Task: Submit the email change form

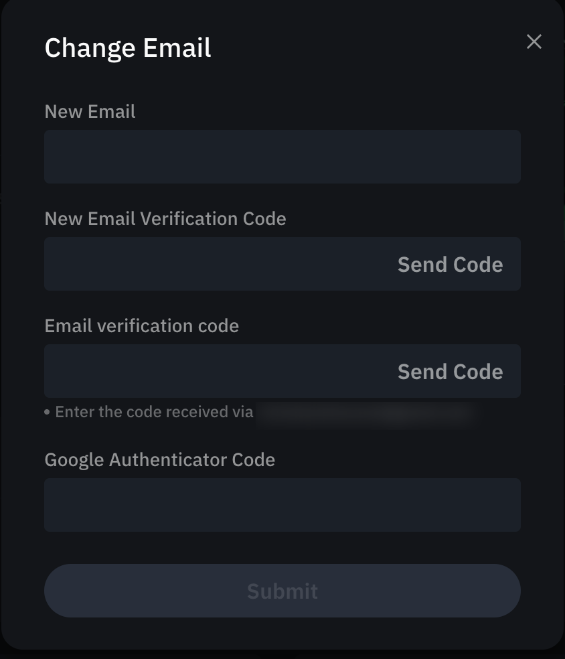Action: pos(282,591)
